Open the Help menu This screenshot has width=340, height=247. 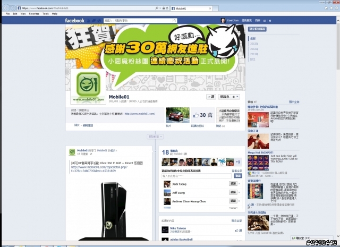(55, 14)
